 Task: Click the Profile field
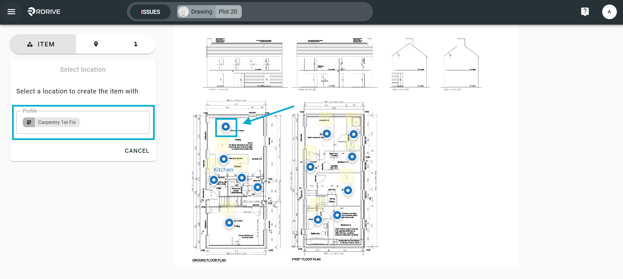click(83, 122)
